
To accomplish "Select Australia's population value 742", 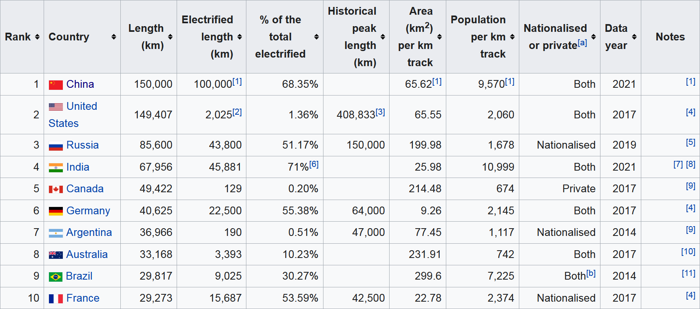I will (x=505, y=254).
